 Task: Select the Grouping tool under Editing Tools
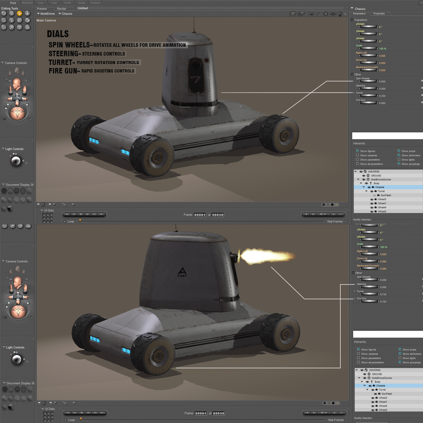(x=4, y=27)
